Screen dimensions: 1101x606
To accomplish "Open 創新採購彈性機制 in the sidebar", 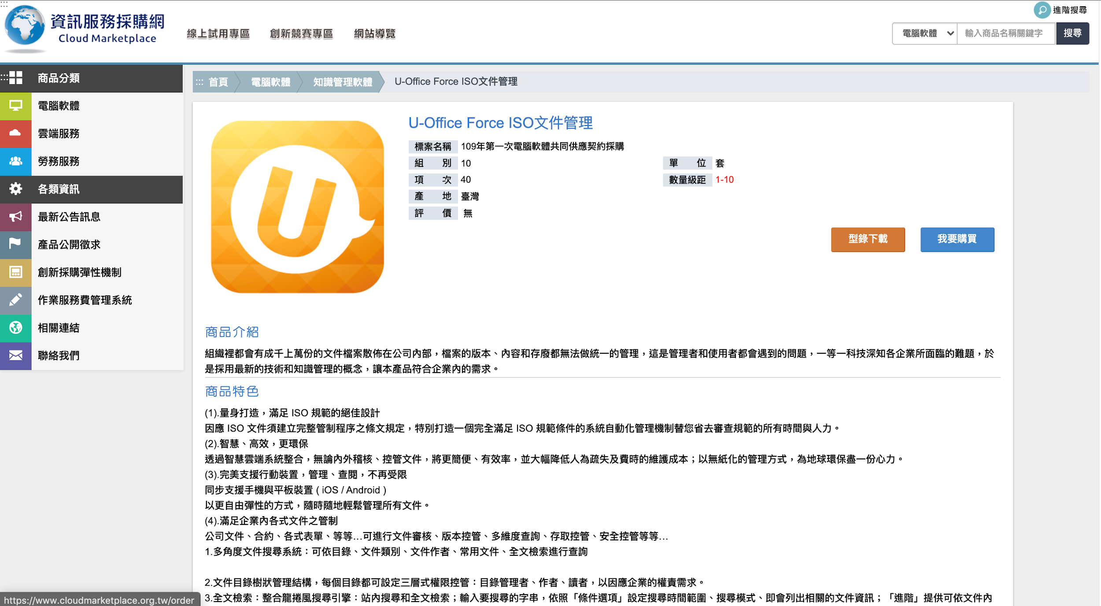I will pos(80,272).
